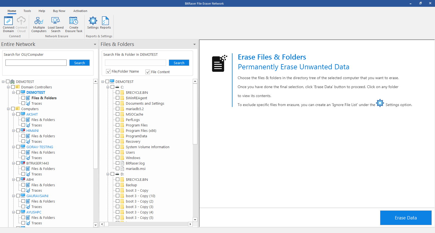Focus the File & Folder search field
Screen dimensions: 435x233
pos(135,63)
